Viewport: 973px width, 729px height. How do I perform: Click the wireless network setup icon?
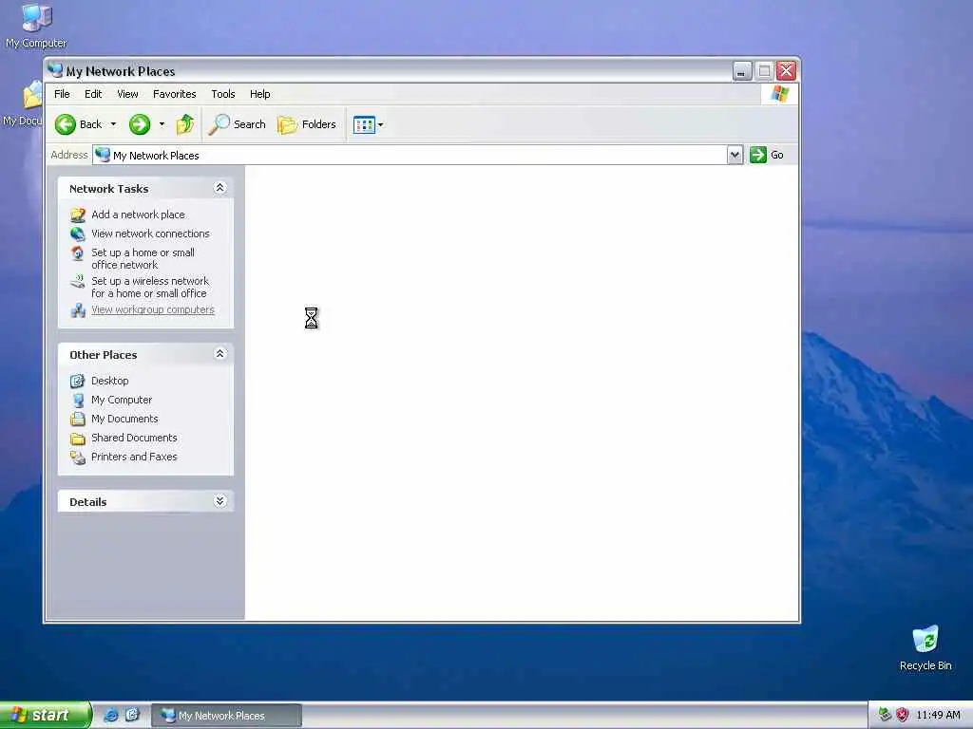click(78, 281)
